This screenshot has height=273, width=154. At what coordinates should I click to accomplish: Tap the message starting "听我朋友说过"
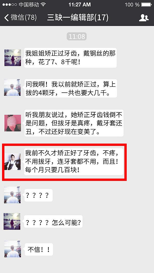click(x=74, y=123)
